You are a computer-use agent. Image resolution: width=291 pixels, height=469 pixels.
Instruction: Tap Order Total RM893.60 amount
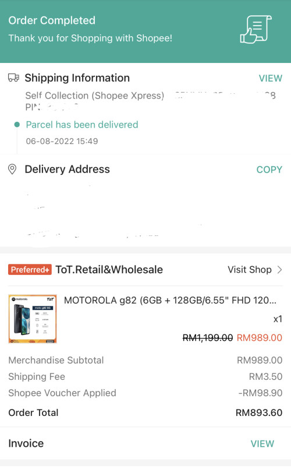(259, 412)
